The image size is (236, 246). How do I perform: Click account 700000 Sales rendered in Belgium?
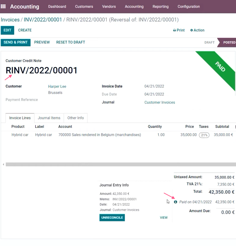click(100, 135)
